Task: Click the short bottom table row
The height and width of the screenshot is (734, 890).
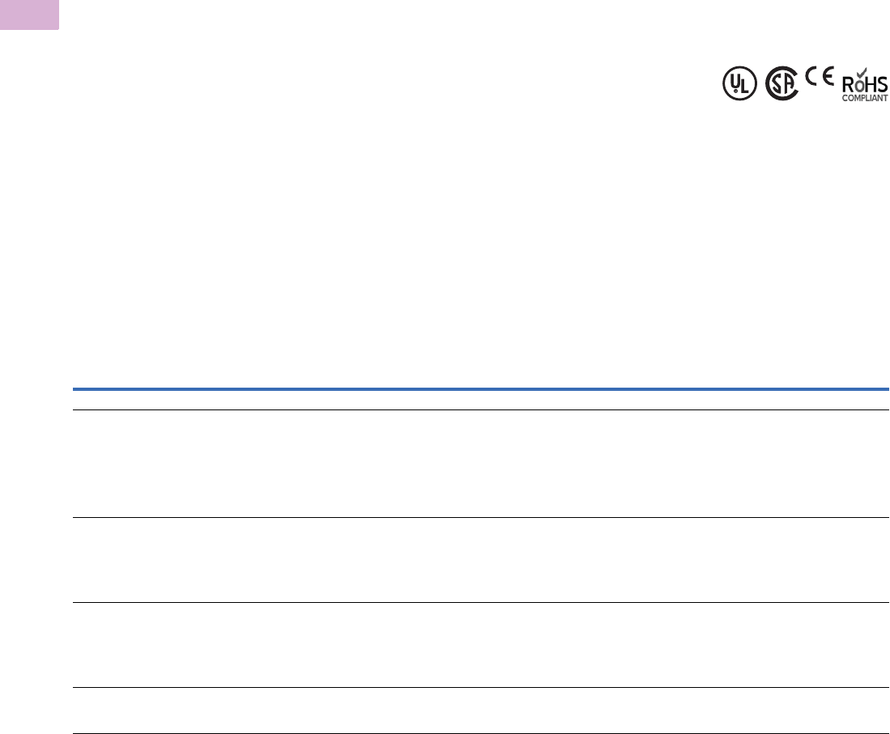Action: coord(481,711)
